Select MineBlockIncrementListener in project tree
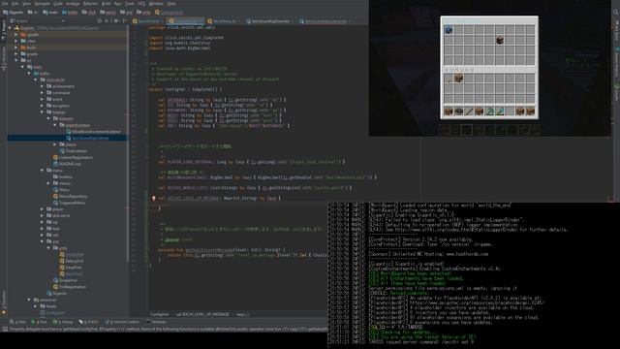 [x=96, y=132]
